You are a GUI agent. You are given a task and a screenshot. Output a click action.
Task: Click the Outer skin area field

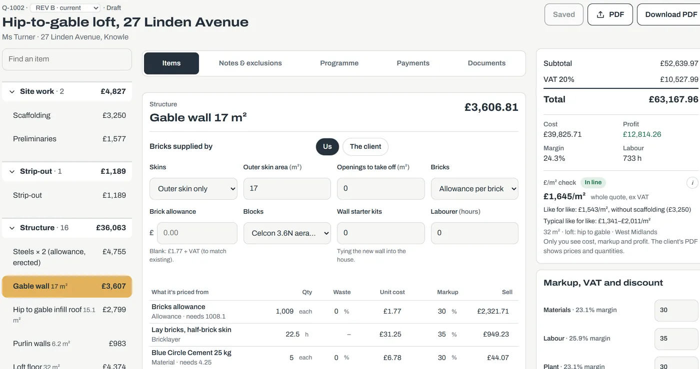click(x=287, y=189)
